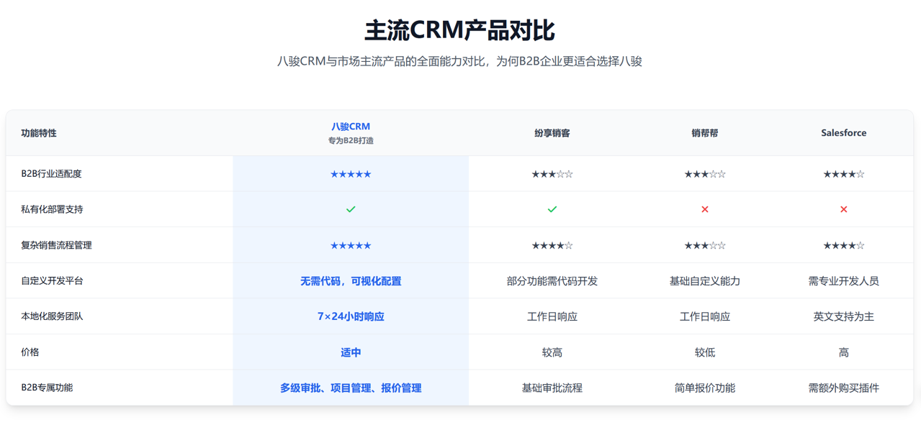Image resolution: width=921 pixels, height=430 pixels.
Task: Click Salesforce's star rating for 复杂销售流程管理
Action: pos(843,245)
